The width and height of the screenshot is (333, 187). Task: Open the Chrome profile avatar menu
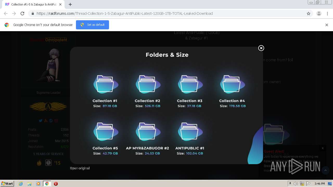coord(319,14)
